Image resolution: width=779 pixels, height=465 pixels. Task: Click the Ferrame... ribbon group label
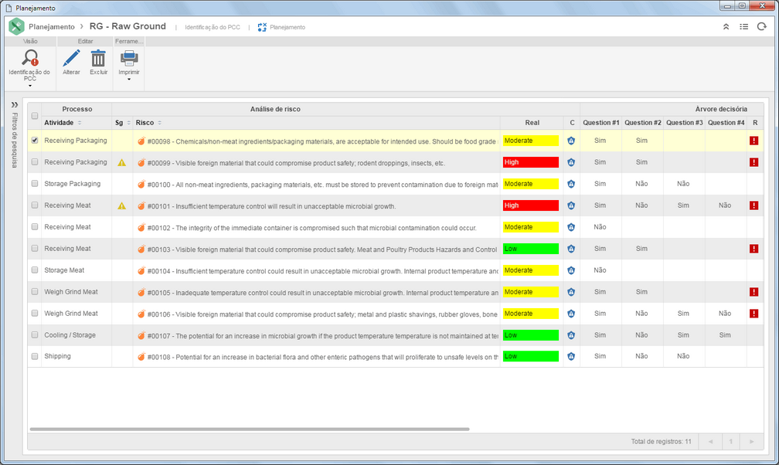(128, 41)
